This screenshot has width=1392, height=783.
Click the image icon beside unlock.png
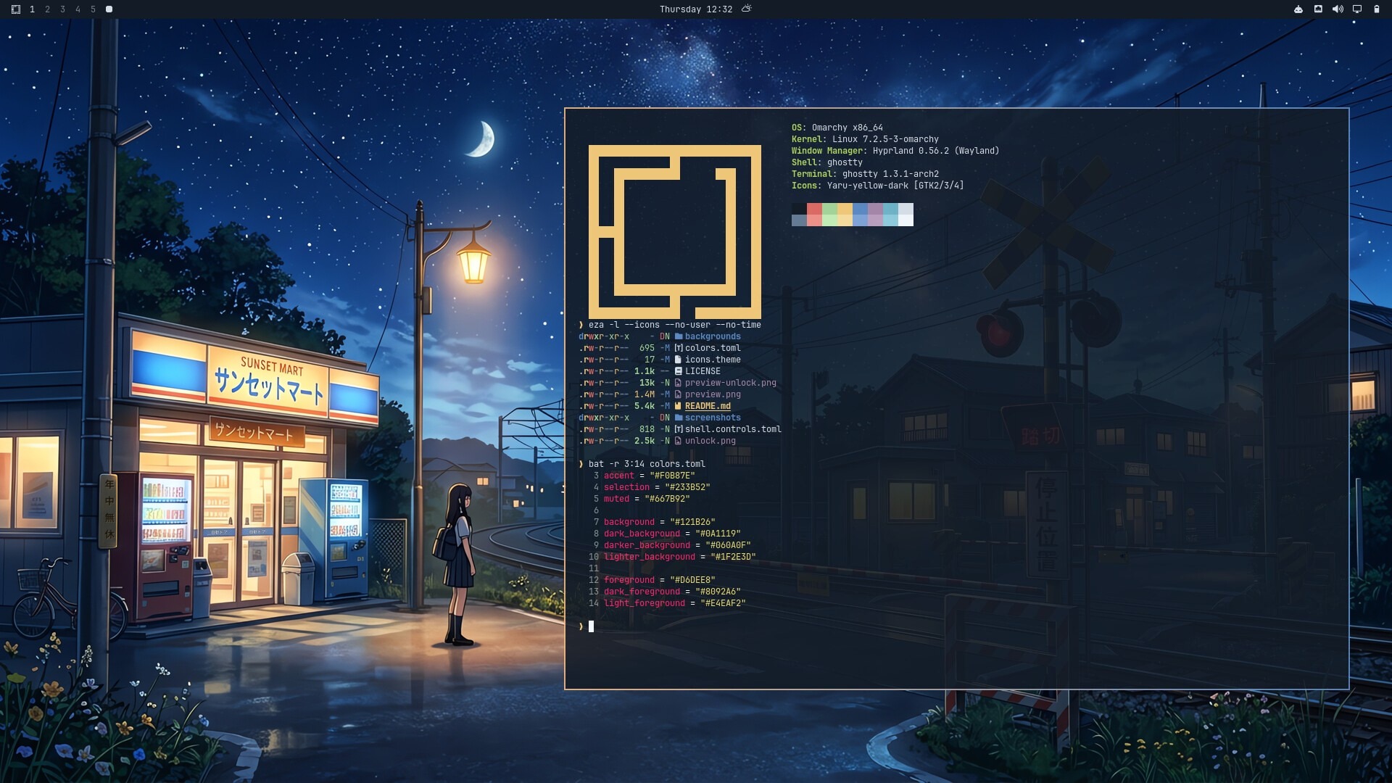tap(679, 441)
